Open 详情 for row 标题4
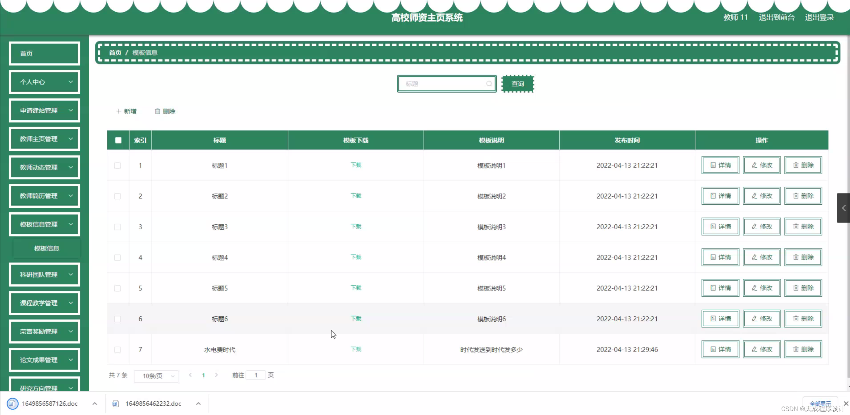Image resolution: width=850 pixels, height=415 pixels. pyautogui.click(x=720, y=257)
